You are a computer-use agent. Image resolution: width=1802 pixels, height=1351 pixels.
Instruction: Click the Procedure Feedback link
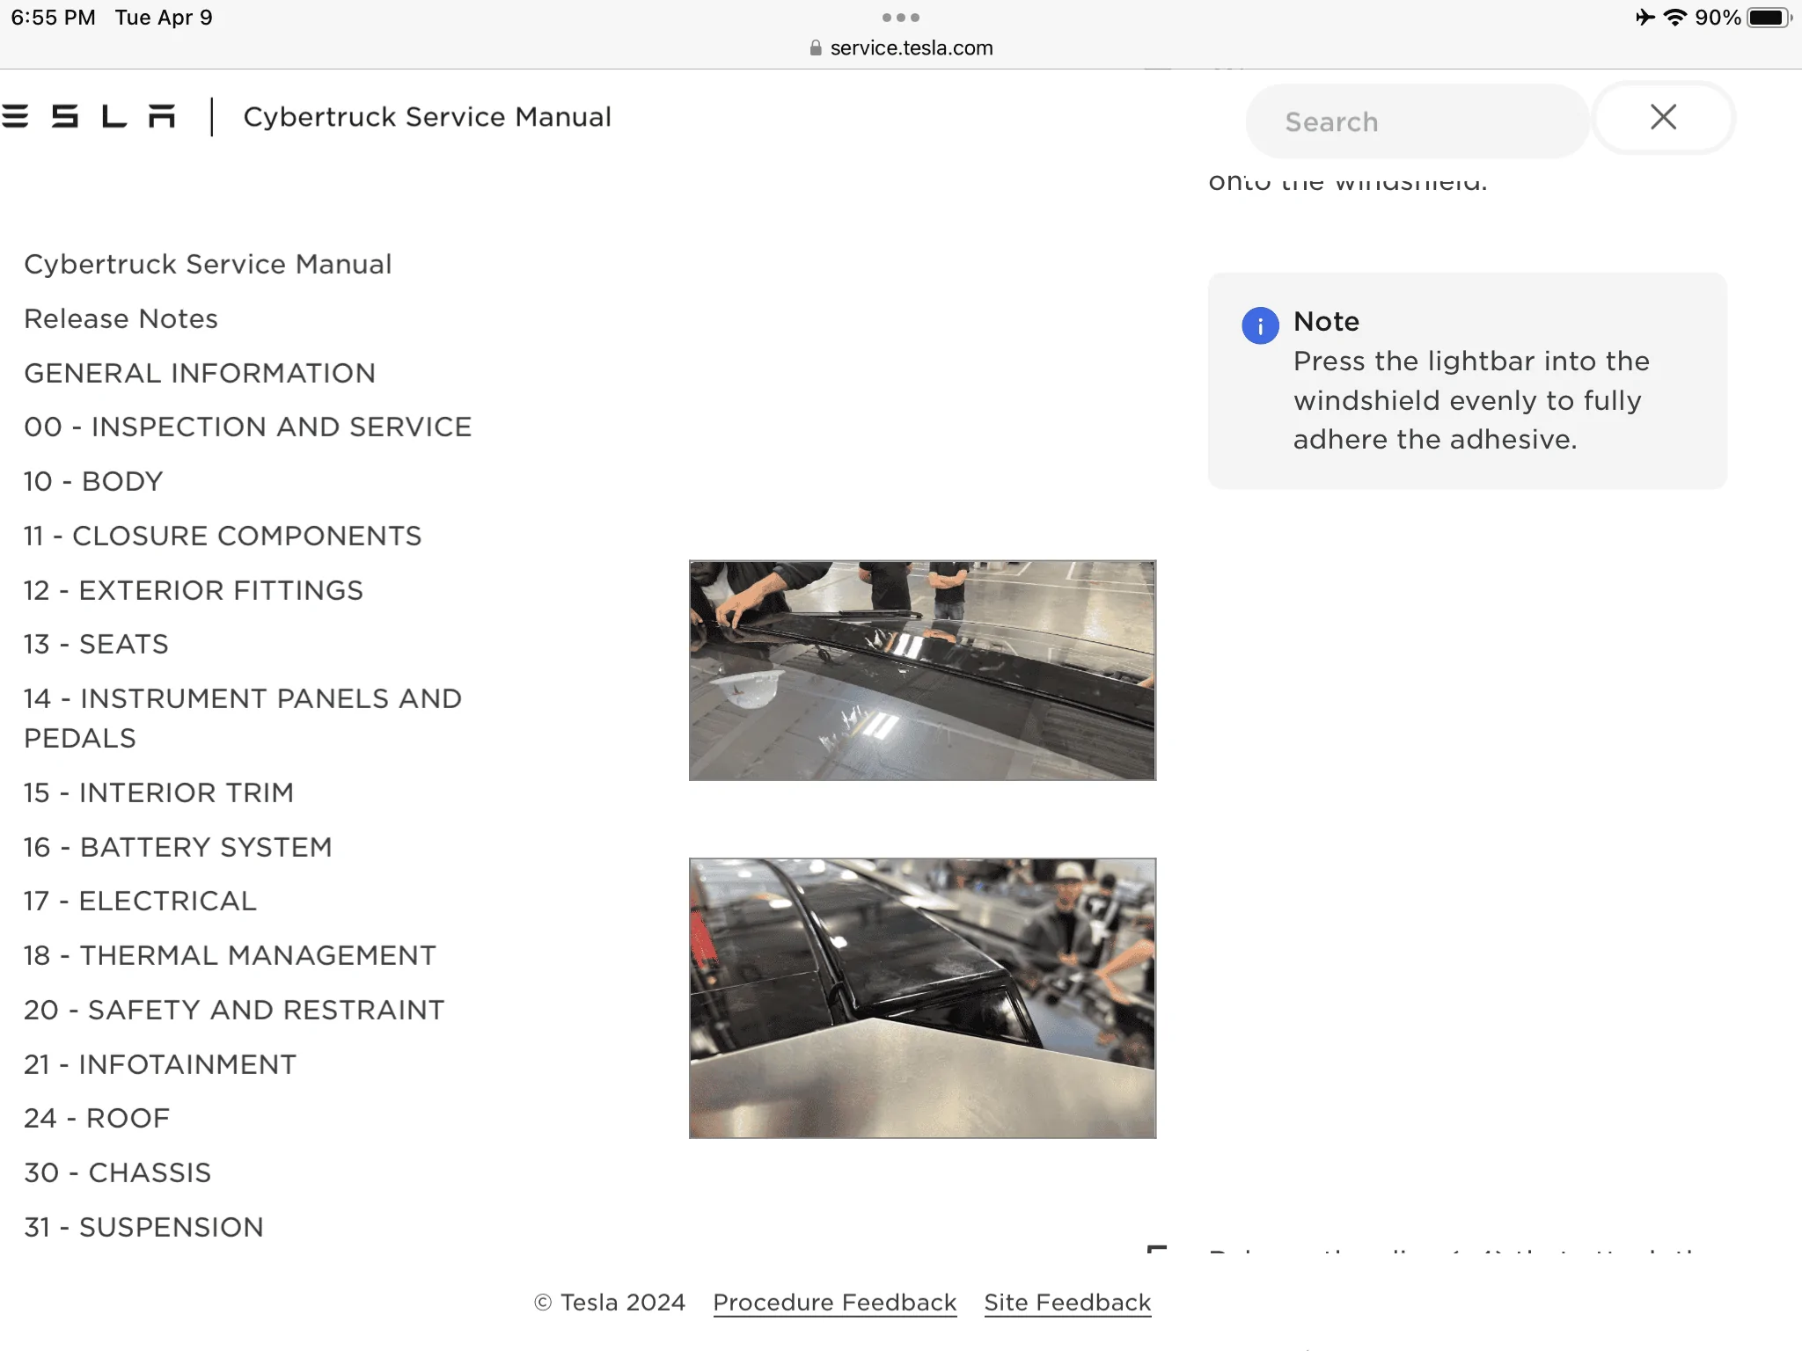pos(834,1302)
